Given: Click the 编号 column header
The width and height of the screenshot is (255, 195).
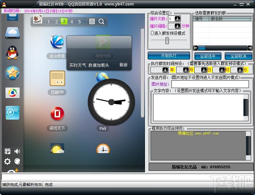Looking at the screenshot, I should click(x=201, y=19).
